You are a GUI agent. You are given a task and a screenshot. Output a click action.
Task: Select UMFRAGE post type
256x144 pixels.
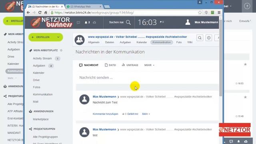[130, 65]
